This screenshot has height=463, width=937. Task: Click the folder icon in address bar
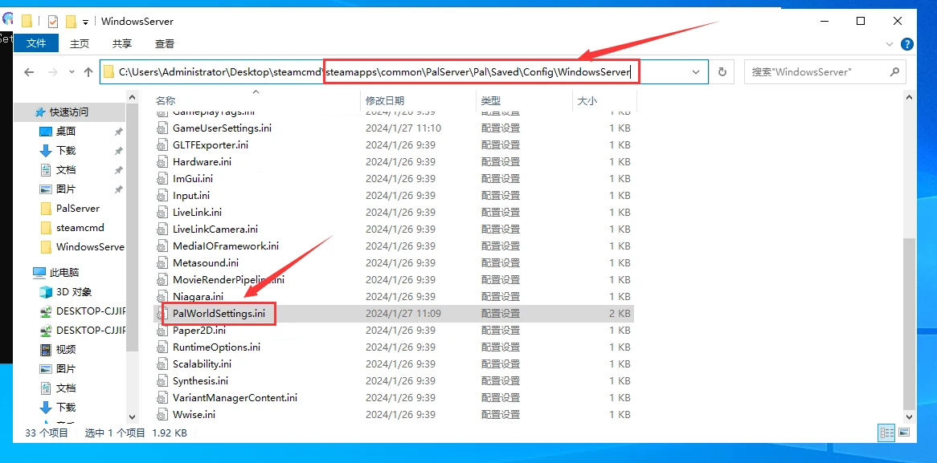108,72
